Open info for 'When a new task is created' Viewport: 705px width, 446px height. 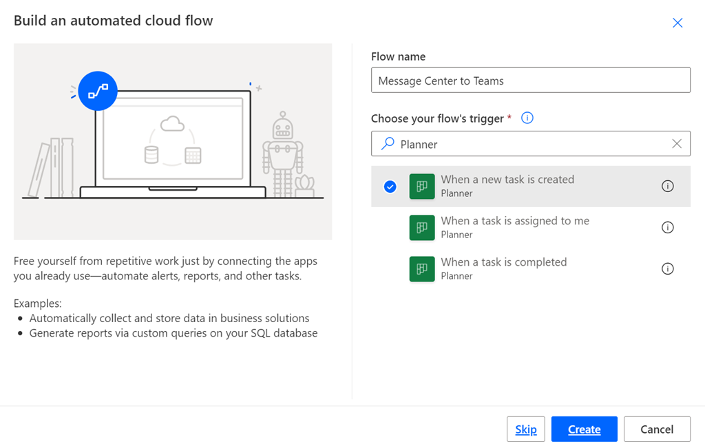click(667, 187)
